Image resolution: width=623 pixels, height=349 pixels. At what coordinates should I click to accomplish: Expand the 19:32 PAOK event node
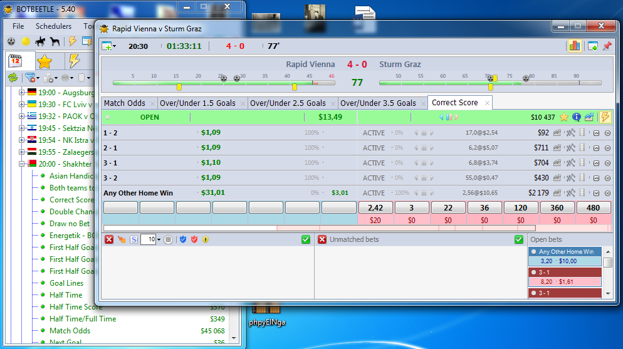(22, 117)
